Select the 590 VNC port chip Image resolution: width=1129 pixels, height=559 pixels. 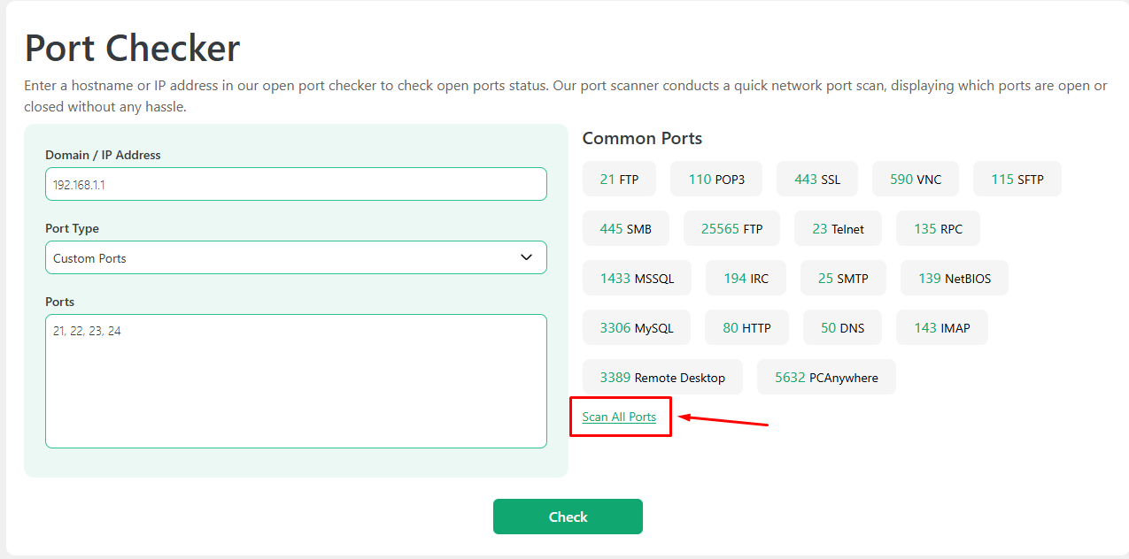[x=916, y=179]
